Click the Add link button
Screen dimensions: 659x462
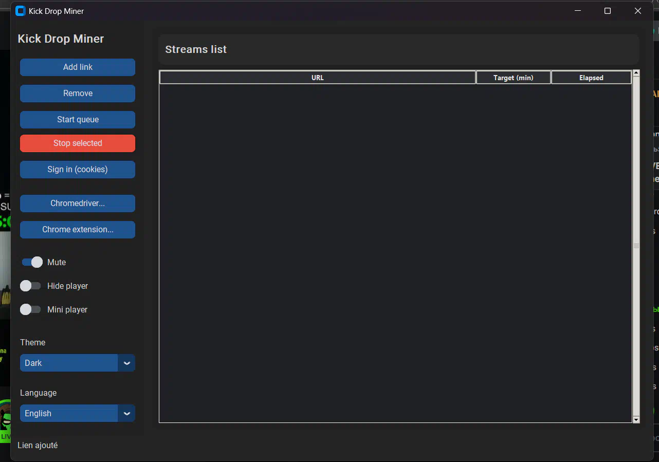(x=78, y=67)
